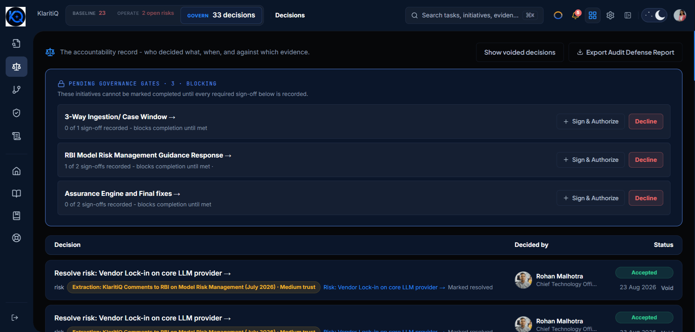The height and width of the screenshot is (332, 695).
Task: Open first Risk: Vendor Lock-in on core LLM link
Action: point(384,287)
